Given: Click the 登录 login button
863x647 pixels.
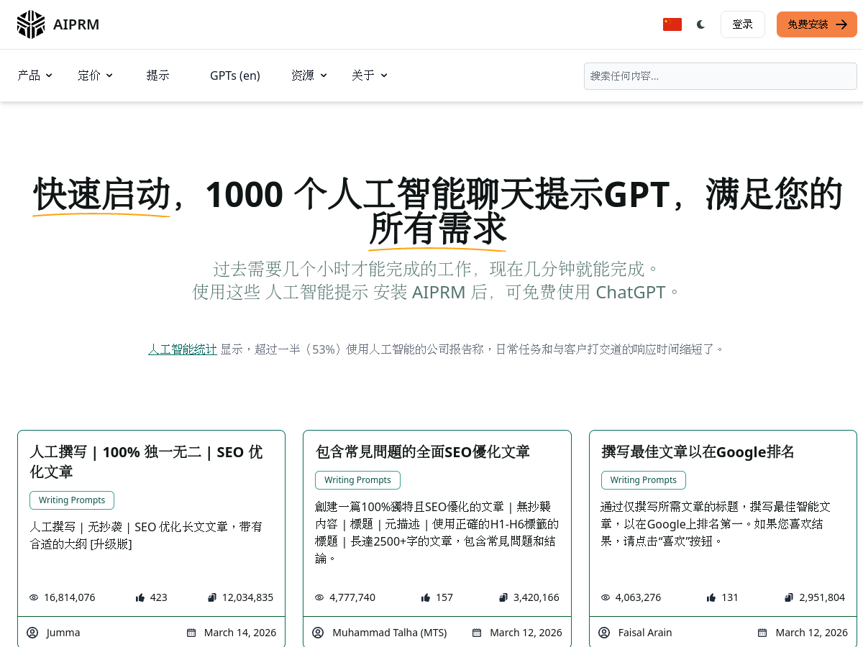Looking at the screenshot, I should click(x=743, y=24).
